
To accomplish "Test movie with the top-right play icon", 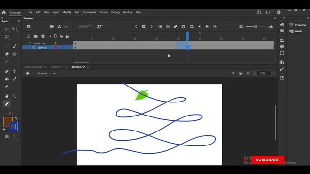I will point(279,12).
